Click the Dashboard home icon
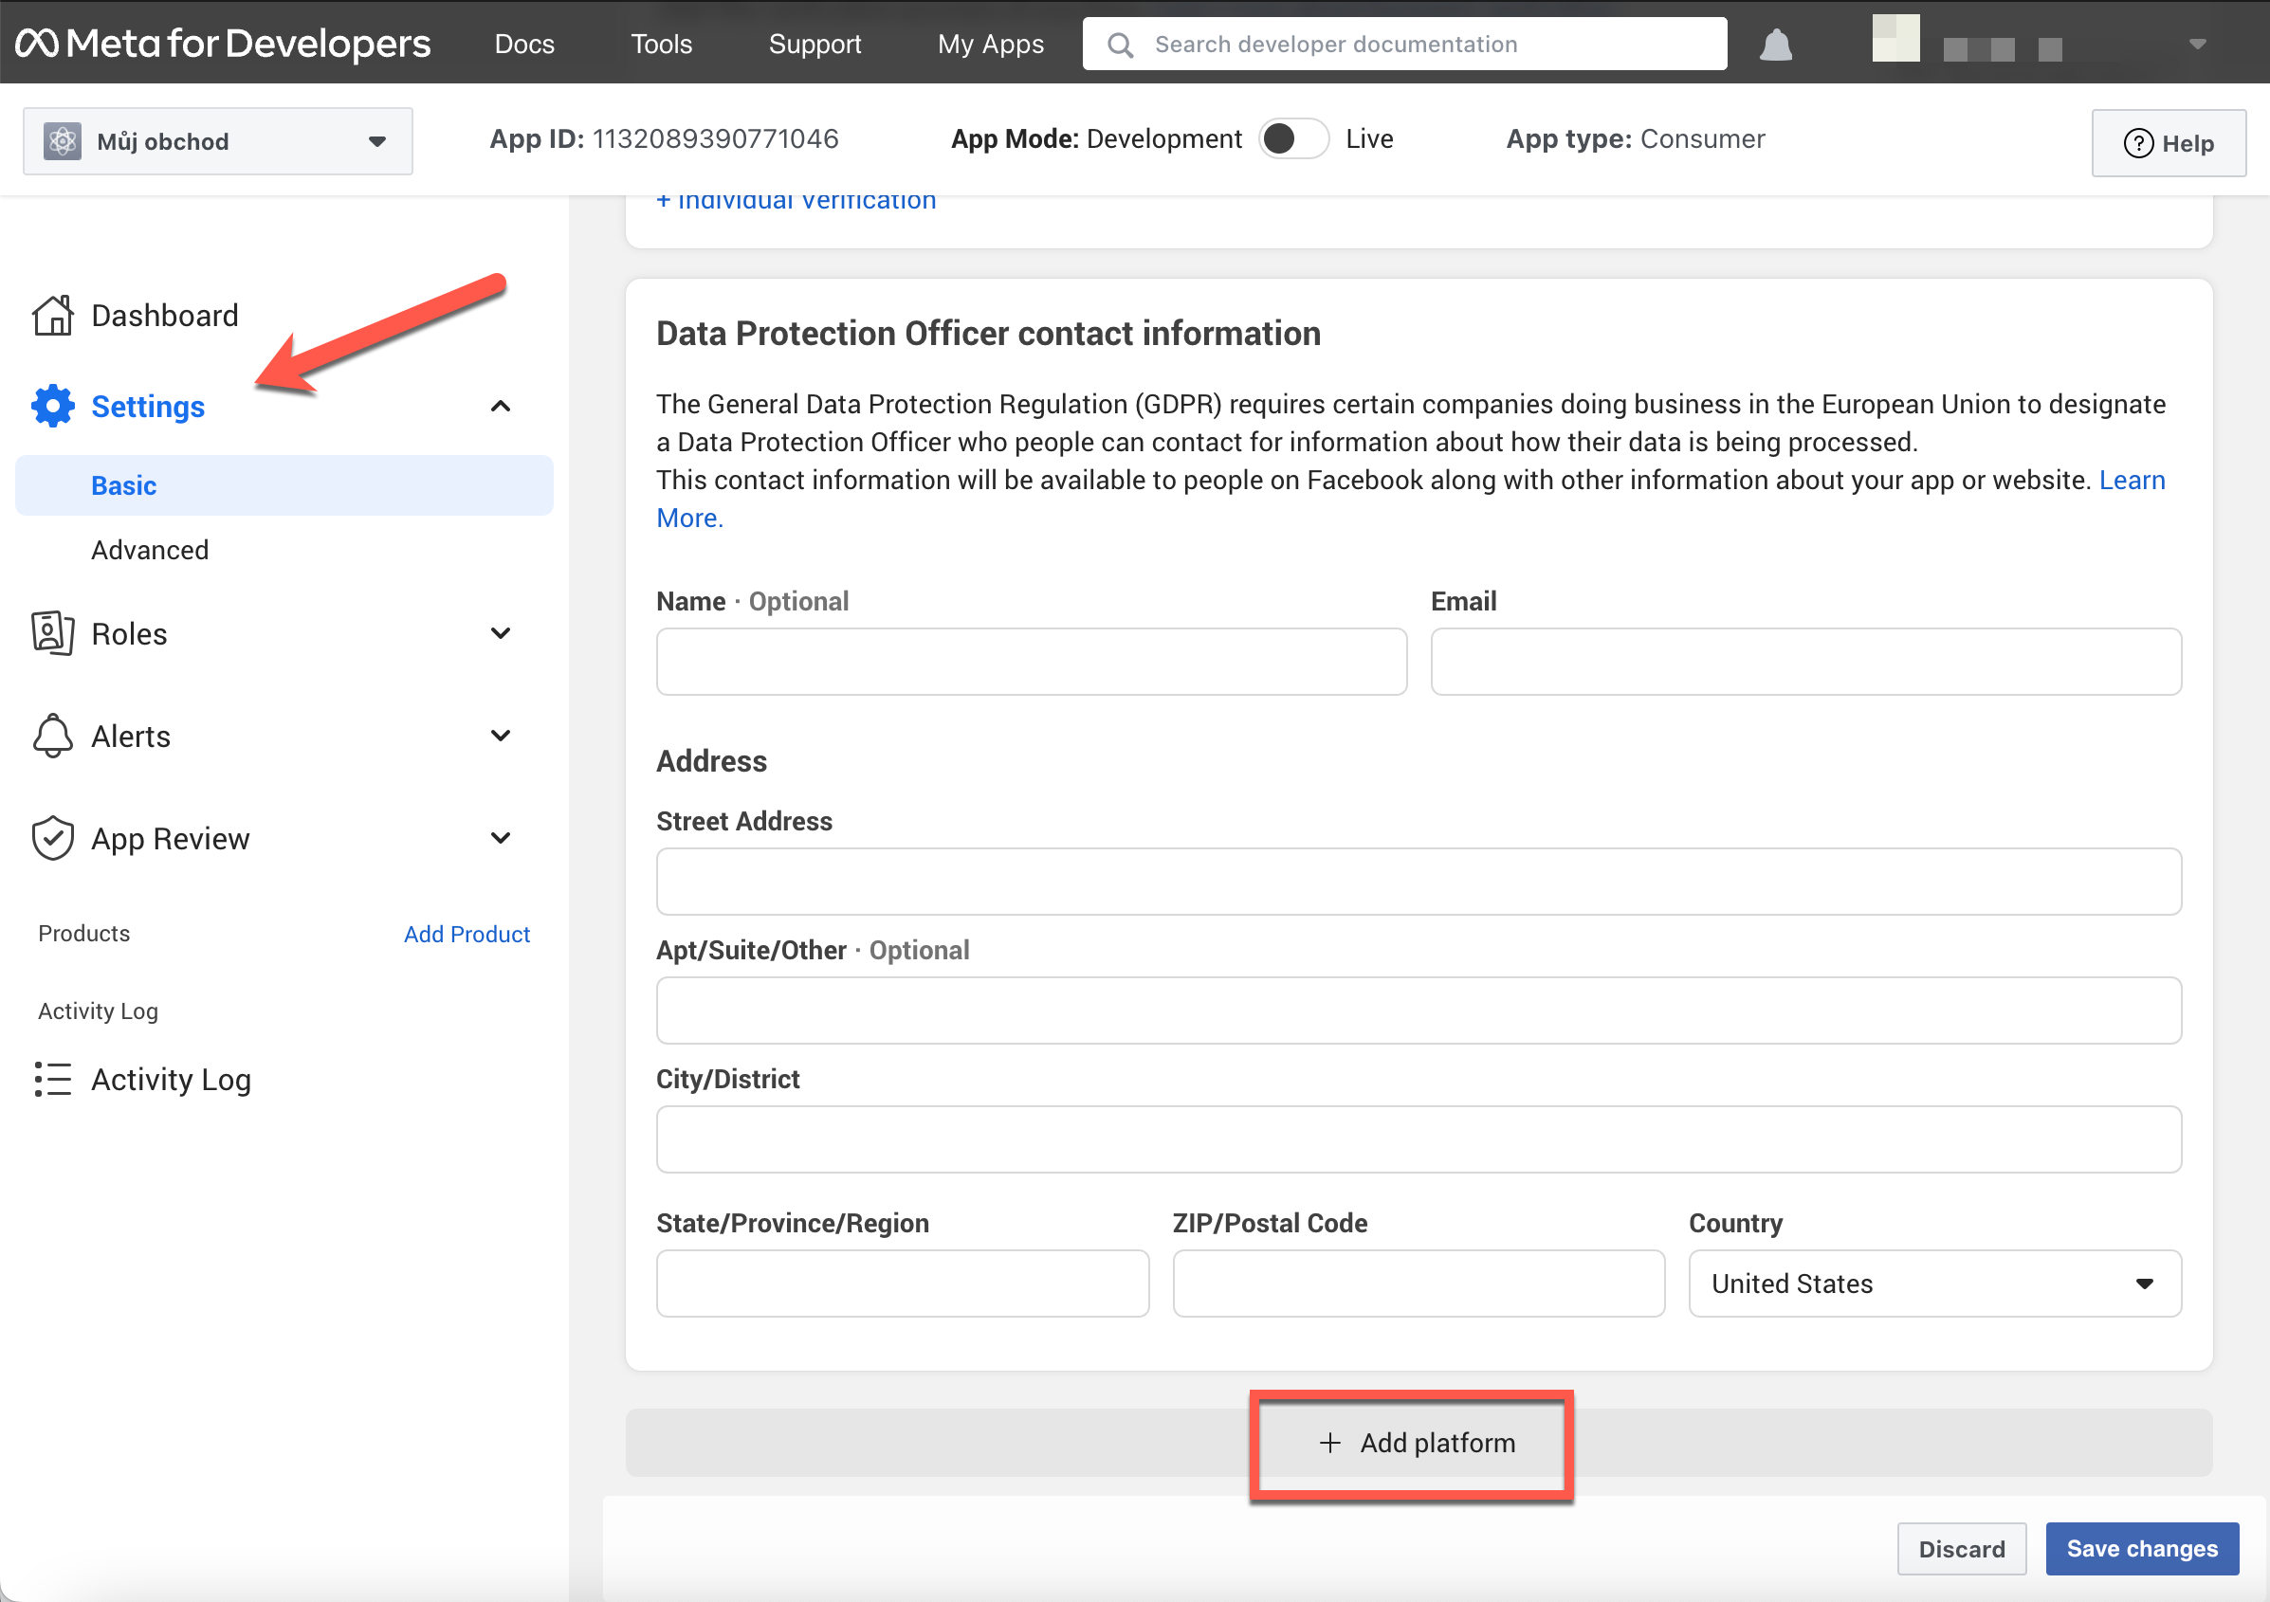2270x1602 pixels. tap(52, 316)
